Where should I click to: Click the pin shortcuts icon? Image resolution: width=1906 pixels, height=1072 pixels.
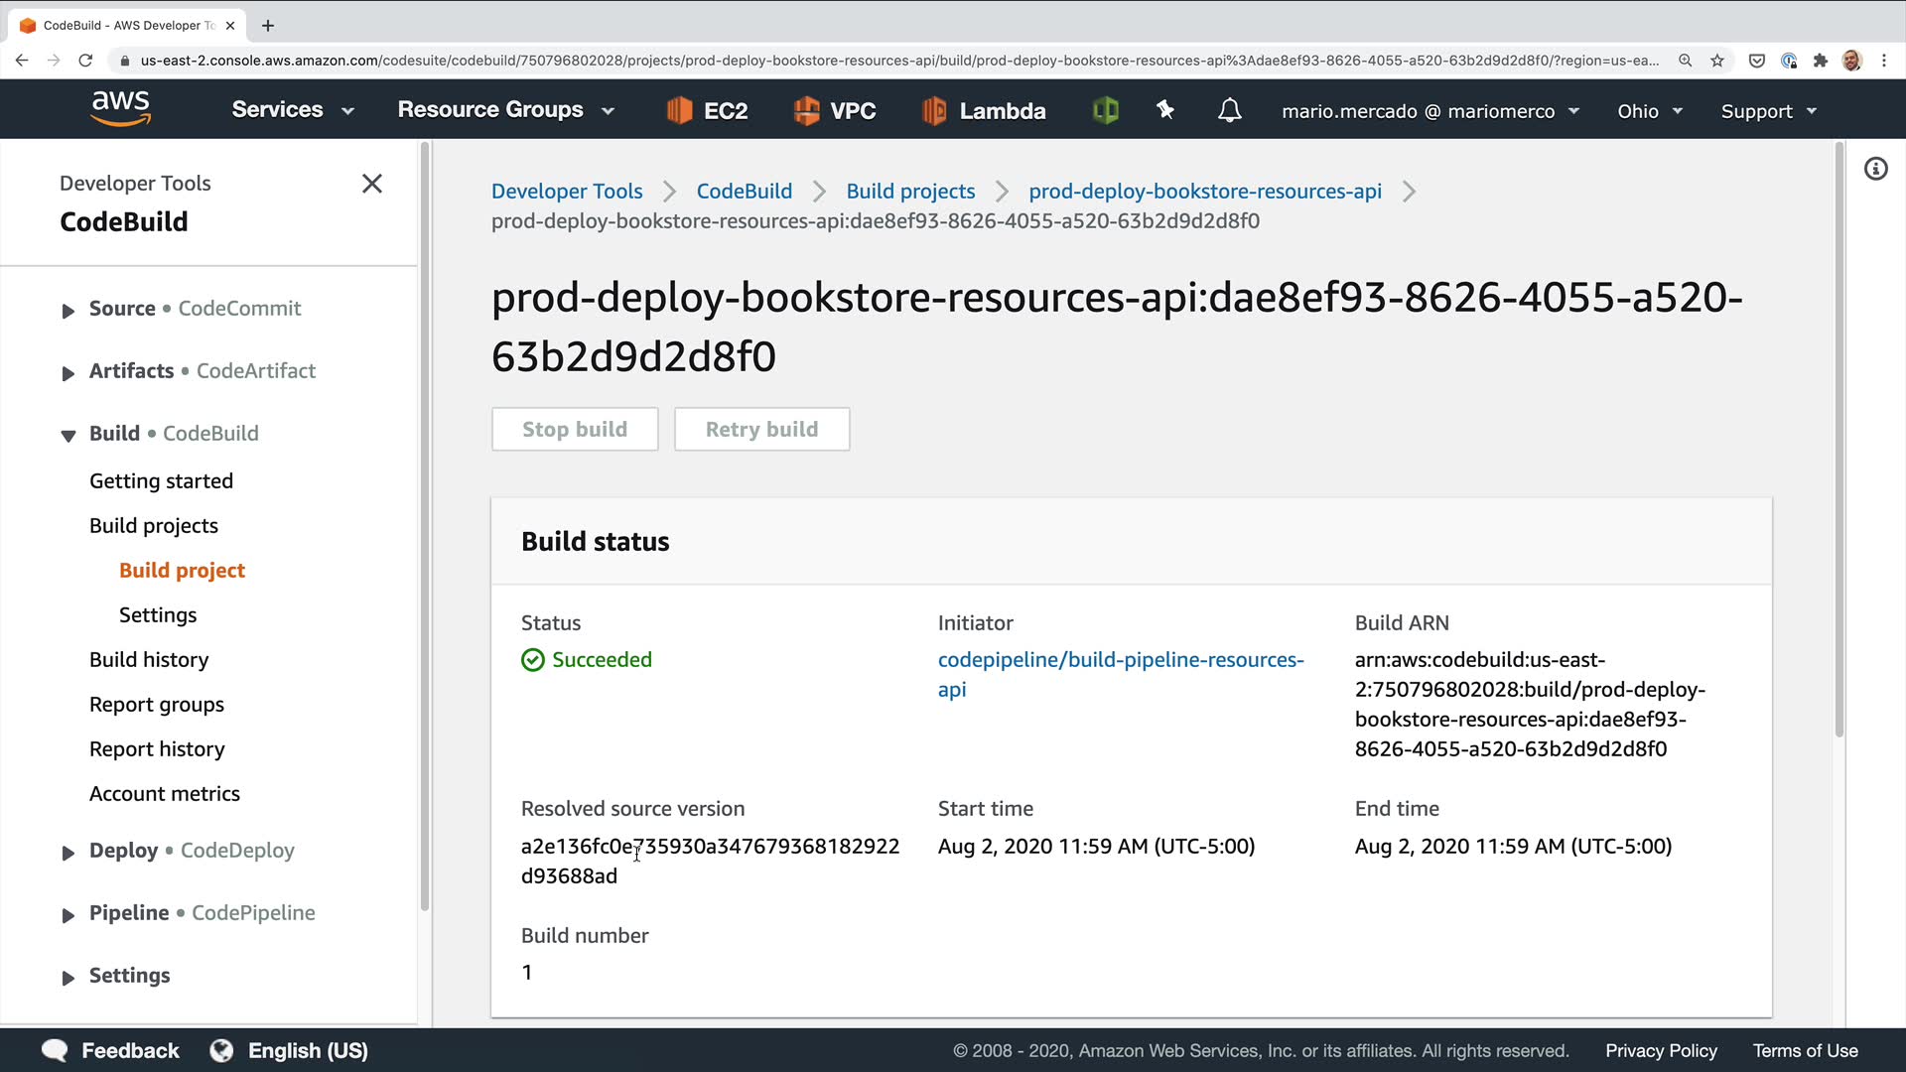(x=1165, y=110)
